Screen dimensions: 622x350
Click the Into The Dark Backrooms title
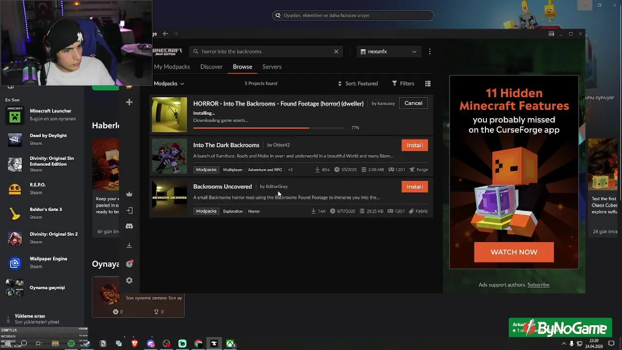coord(226,145)
